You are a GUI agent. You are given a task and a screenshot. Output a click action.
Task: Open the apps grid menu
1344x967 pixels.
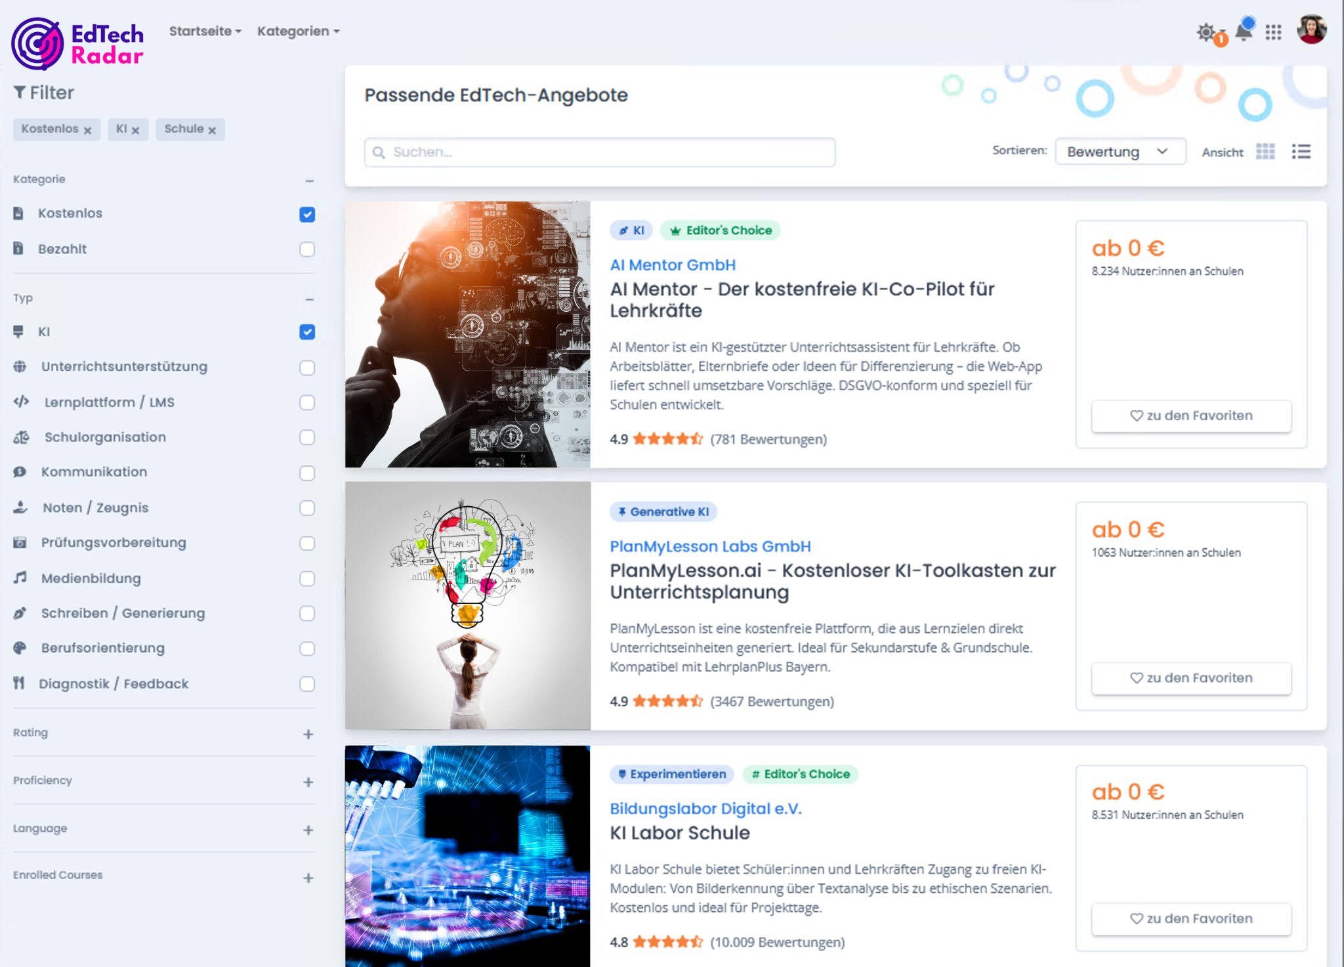pyautogui.click(x=1273, y=32)
